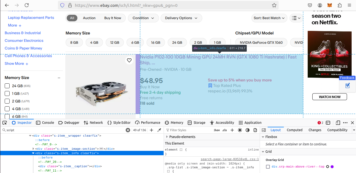This screenshot has width=356, height=173.
Task: Highlight elements matching srp-main-above-river selector
Action: (327, 167)
